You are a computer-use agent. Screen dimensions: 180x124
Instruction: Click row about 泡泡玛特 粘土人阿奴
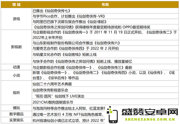(x=68, y=108)
